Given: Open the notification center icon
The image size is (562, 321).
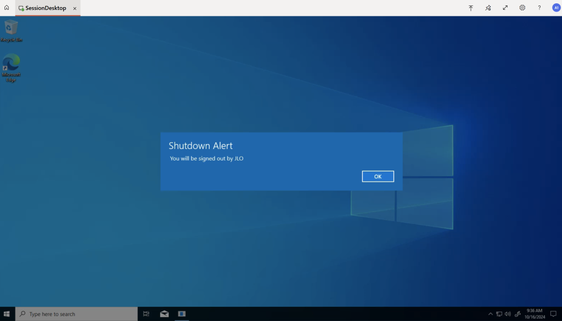Looking at the screenshot, I should (553, 314).
